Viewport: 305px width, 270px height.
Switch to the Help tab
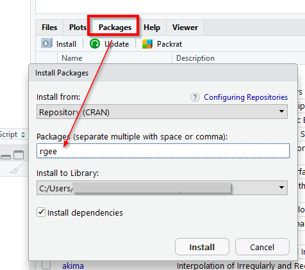coord(152,28)
